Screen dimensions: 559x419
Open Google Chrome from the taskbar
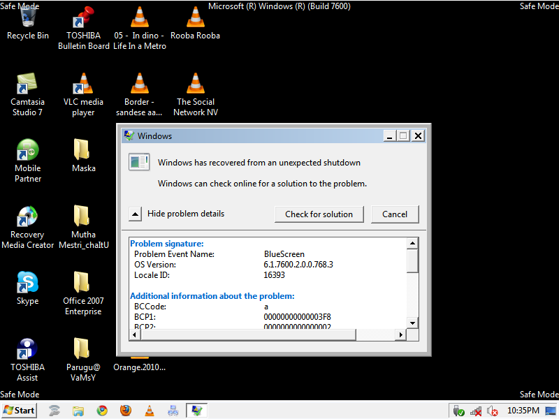tap(102, 411)
